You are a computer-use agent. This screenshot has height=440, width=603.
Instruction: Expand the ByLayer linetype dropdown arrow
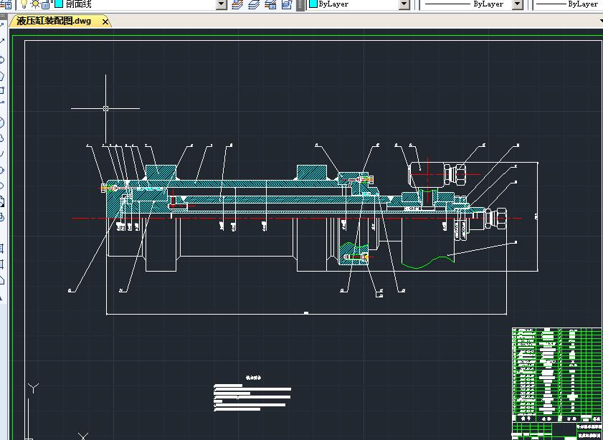point(517,4)
